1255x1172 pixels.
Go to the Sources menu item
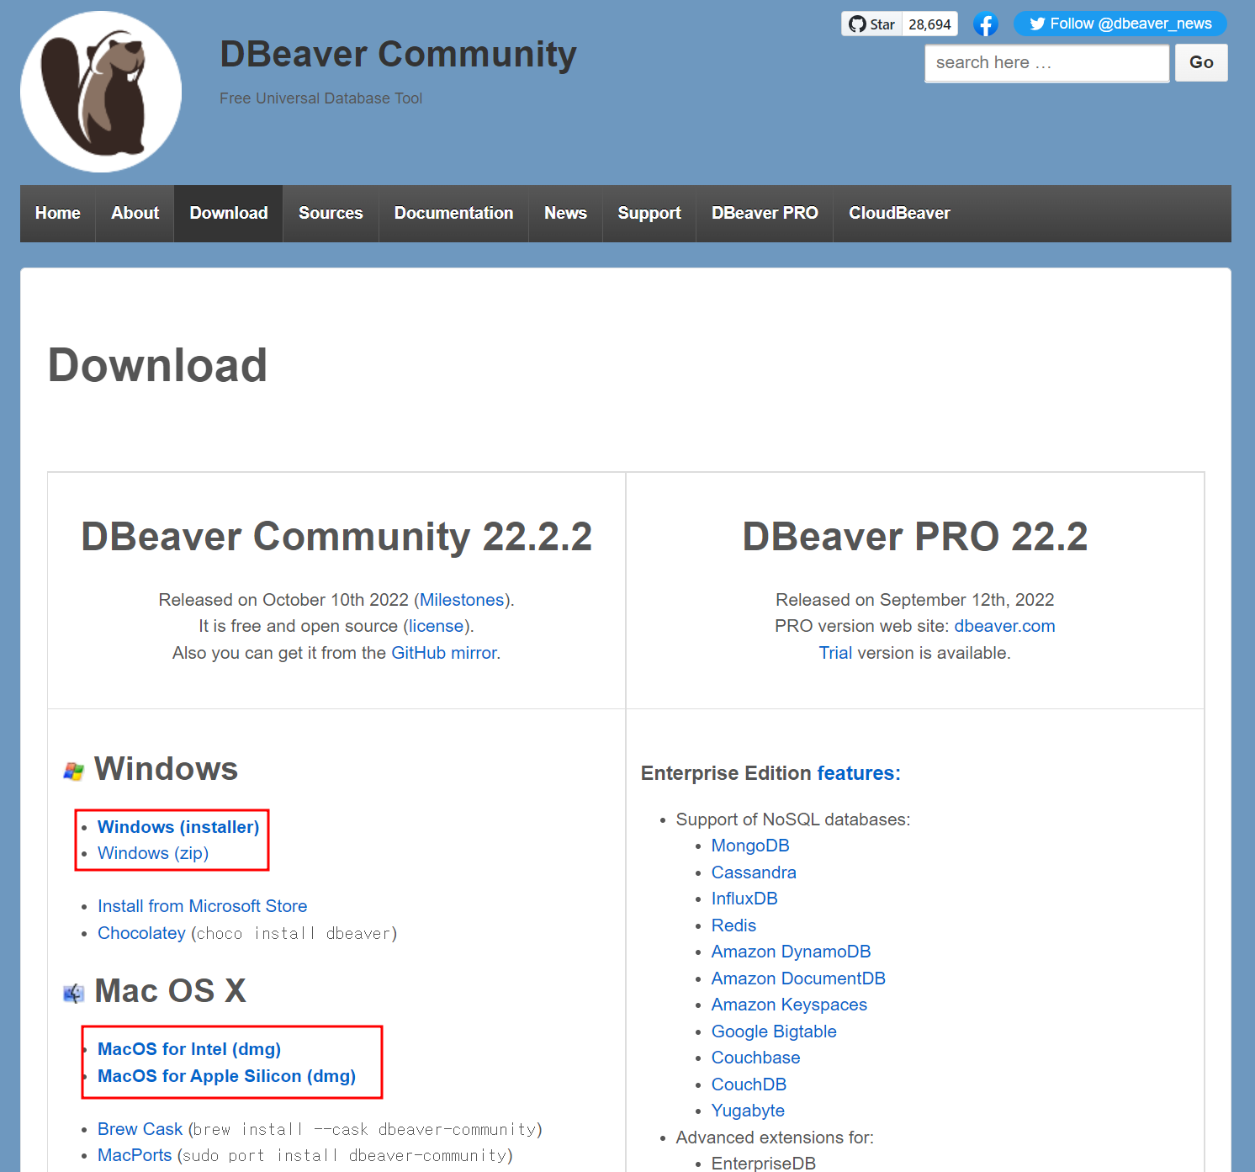[331, 214]
